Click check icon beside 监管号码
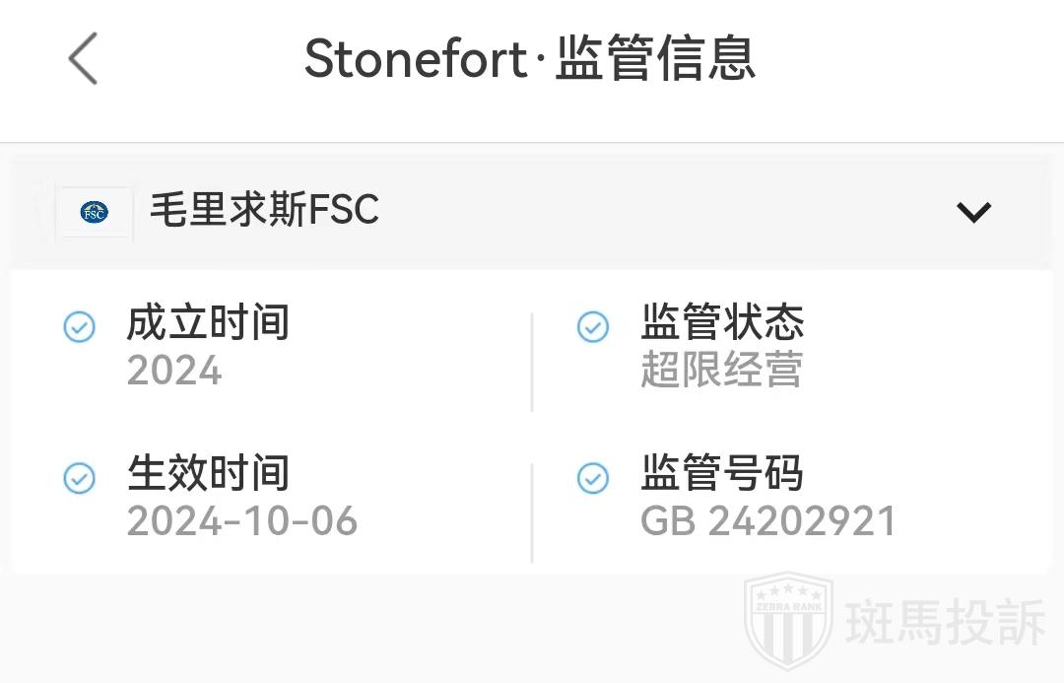 [592, 478]
